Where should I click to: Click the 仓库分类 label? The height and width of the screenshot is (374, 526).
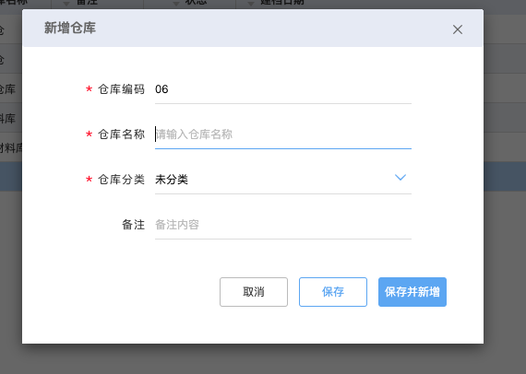(x=121, y=180)
